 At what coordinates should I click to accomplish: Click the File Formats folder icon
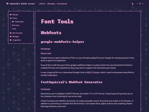click(11, 33)
